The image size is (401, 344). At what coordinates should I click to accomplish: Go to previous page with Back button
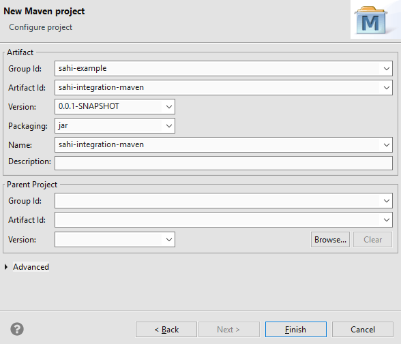[x=166, y=330]
